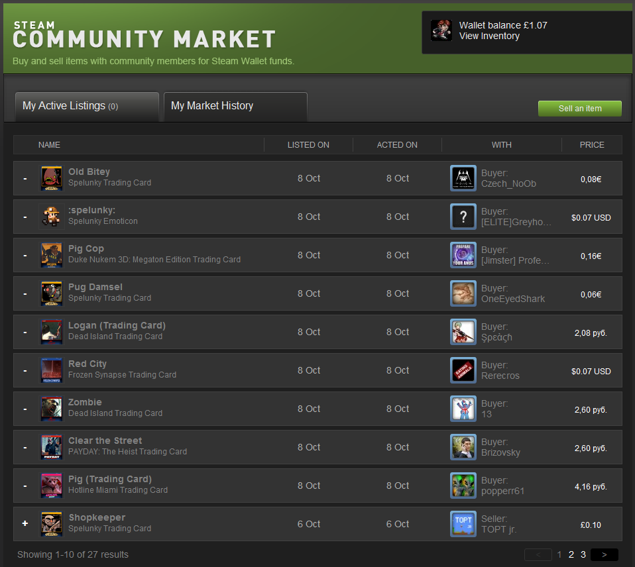This screenshot has width=635, height=567.
Task: Click the :spelunky: emoticon item icon
Action: click(x=52, y=217)
